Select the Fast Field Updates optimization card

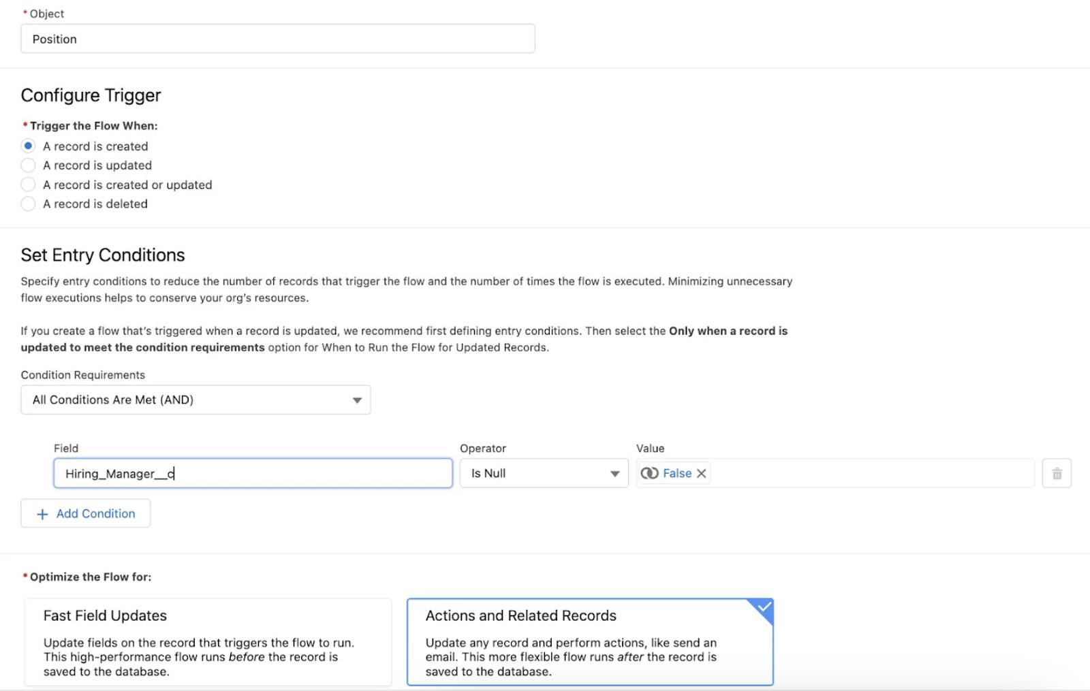point(208,641)
